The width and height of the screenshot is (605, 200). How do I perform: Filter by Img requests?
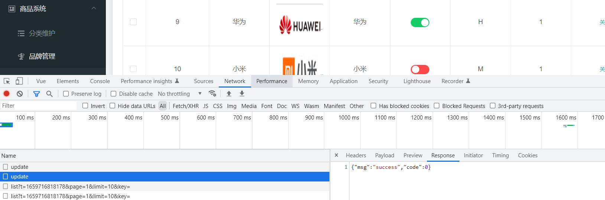[x=232, y=106]
